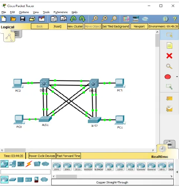Click the Network Information icon

pos(165,19)
